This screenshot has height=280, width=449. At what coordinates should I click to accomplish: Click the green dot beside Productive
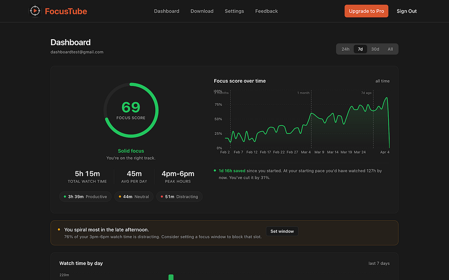coord(65,196)
